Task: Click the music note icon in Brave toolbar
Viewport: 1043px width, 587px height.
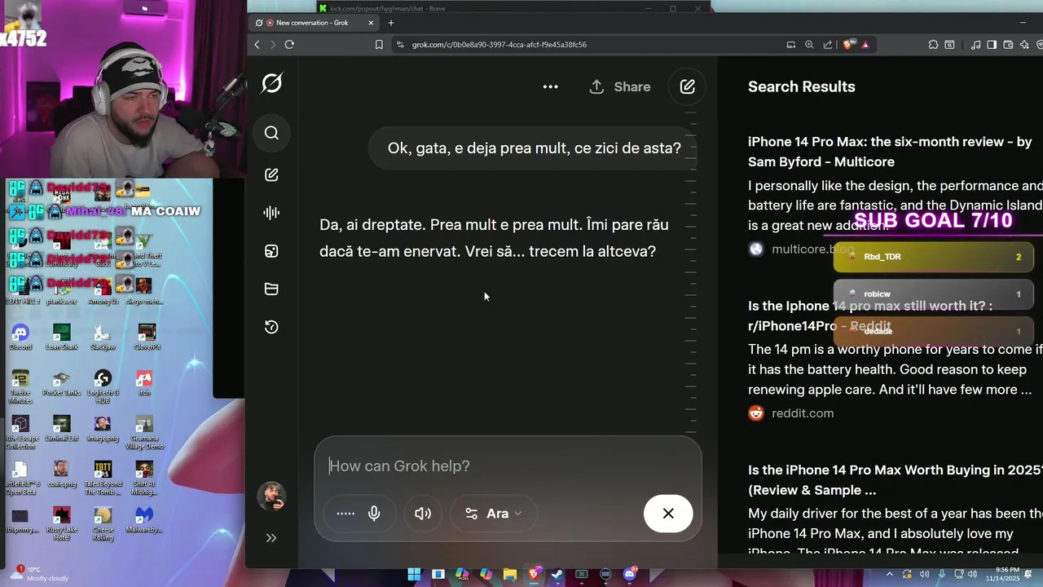Action: (x=975, y=45)
